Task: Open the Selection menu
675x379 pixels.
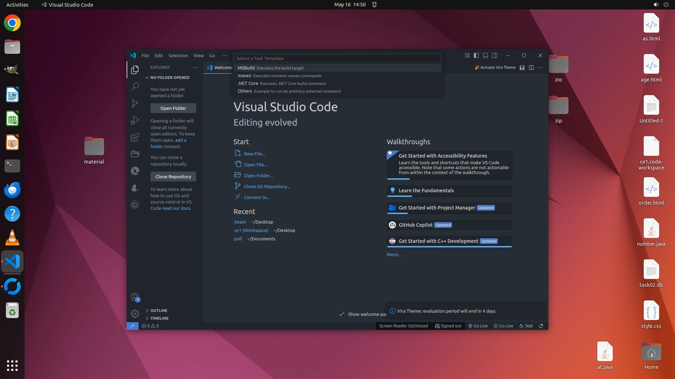Action: pos(178,55)
